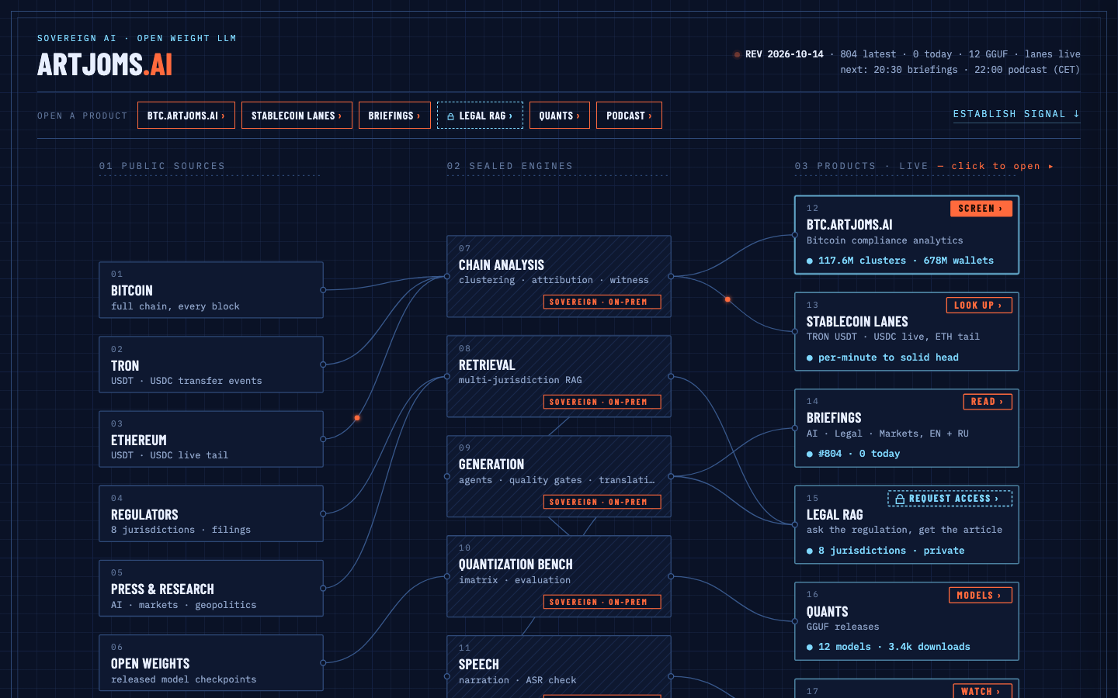Image resolution: width=1118 pixels, height=698 pixels.
Task: Click 'Bitcoin compliance analytics' description
Action: pos(884,240)
